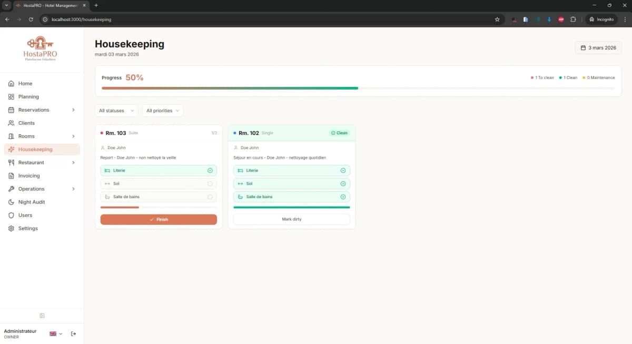
Task: Mark Sol as done on Rm. 103
Action: 211,183
